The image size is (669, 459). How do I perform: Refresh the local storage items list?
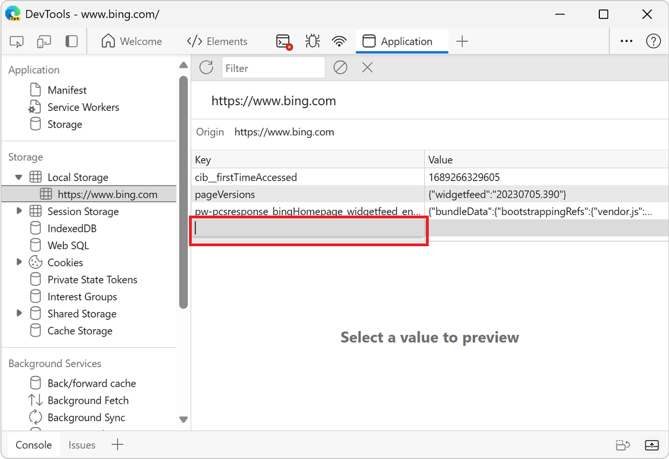[206, 67]
